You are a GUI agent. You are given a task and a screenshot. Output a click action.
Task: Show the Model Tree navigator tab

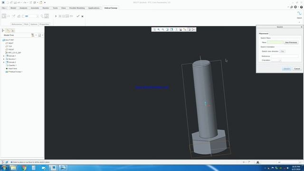point(3,30)
